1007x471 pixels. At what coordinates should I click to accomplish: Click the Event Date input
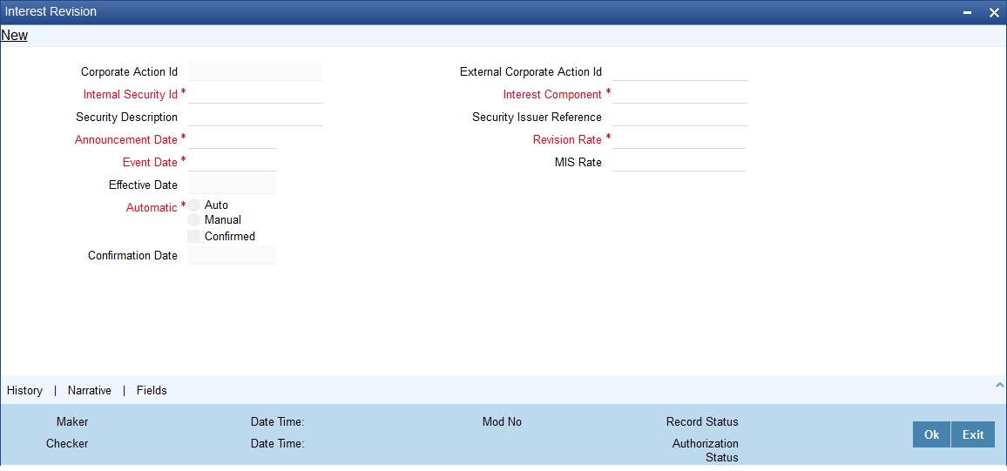tap(232, 162)
